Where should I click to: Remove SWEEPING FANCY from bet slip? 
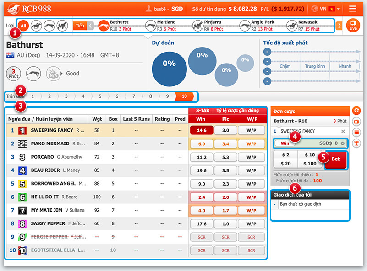pyautogui.click(x=343, y=131)
